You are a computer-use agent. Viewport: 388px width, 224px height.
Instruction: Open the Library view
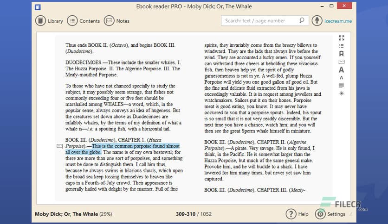(49, 21)
